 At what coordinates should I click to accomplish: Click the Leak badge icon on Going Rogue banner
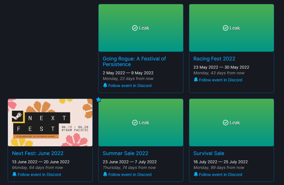coord(134,28)
